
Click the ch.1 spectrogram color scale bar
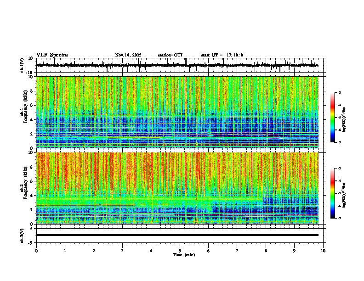point(333,118)
